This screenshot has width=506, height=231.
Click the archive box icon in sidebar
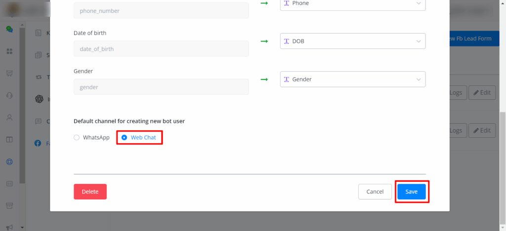(9, 205)
